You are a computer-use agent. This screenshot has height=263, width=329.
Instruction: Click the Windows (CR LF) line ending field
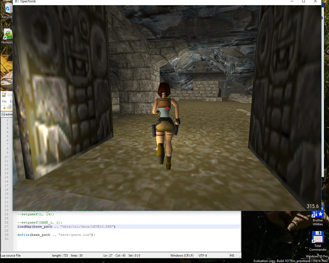tap(182, 255)
